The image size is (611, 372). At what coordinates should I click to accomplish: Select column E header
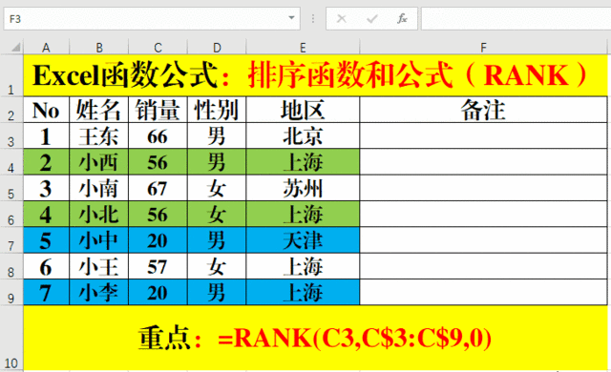(x=303, y=48)
